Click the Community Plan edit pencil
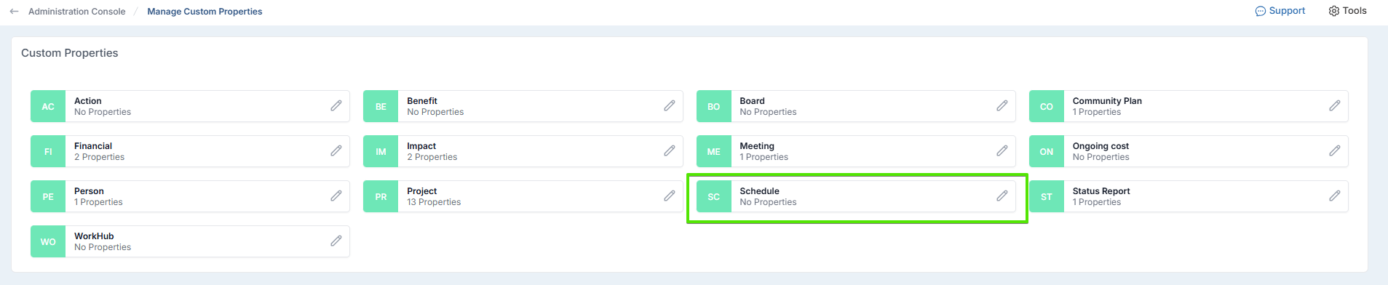 (x=1335, y=106)
